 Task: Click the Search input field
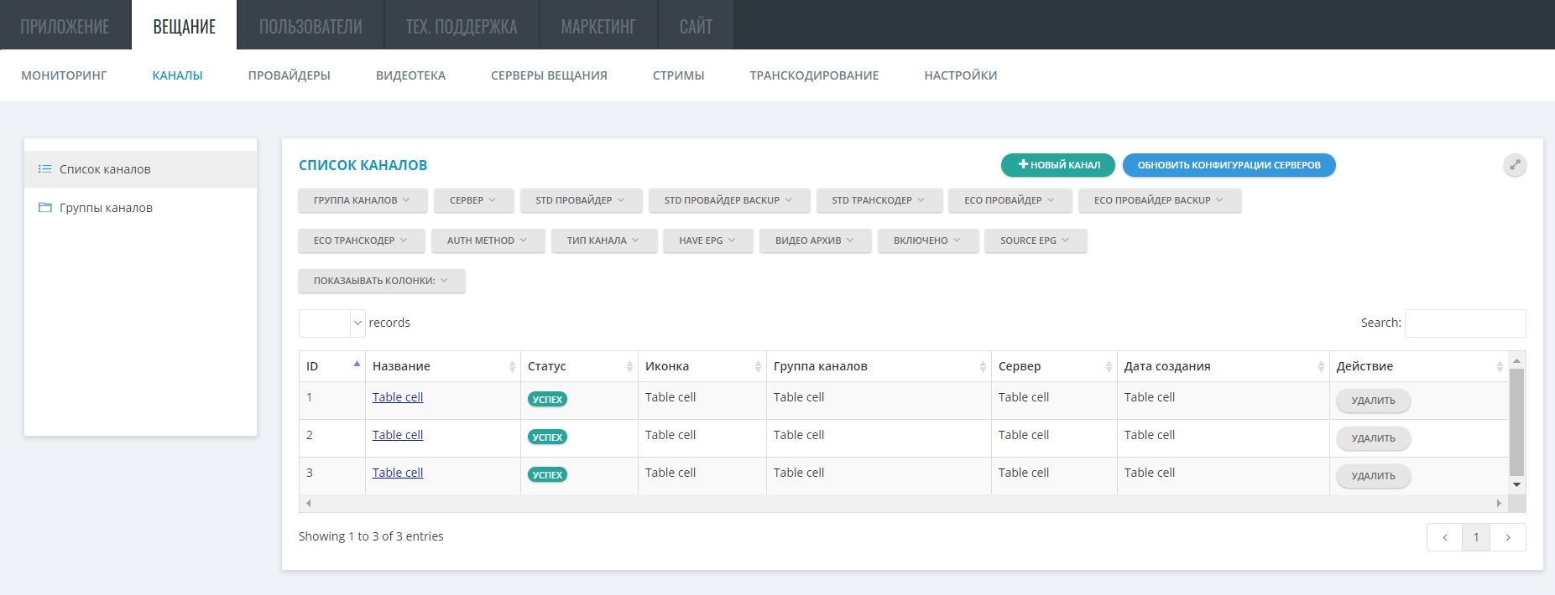pyautogui.click(x=1464, y=323)
